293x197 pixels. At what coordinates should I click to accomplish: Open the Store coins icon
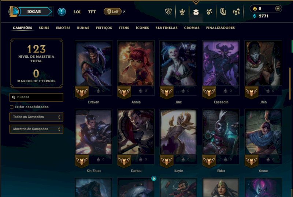(236, 12)
